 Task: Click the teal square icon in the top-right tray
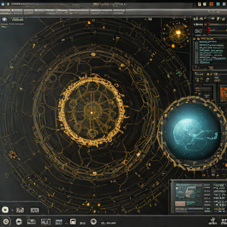click(x=218, y=4)
